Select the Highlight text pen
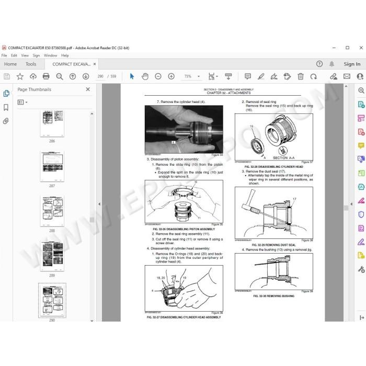 [x=261, y=76]
